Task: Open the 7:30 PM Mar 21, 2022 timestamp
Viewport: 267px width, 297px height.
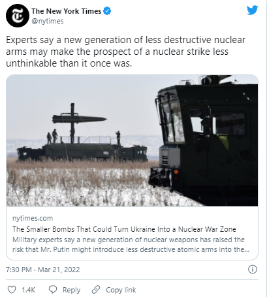Action: point(43,270)
